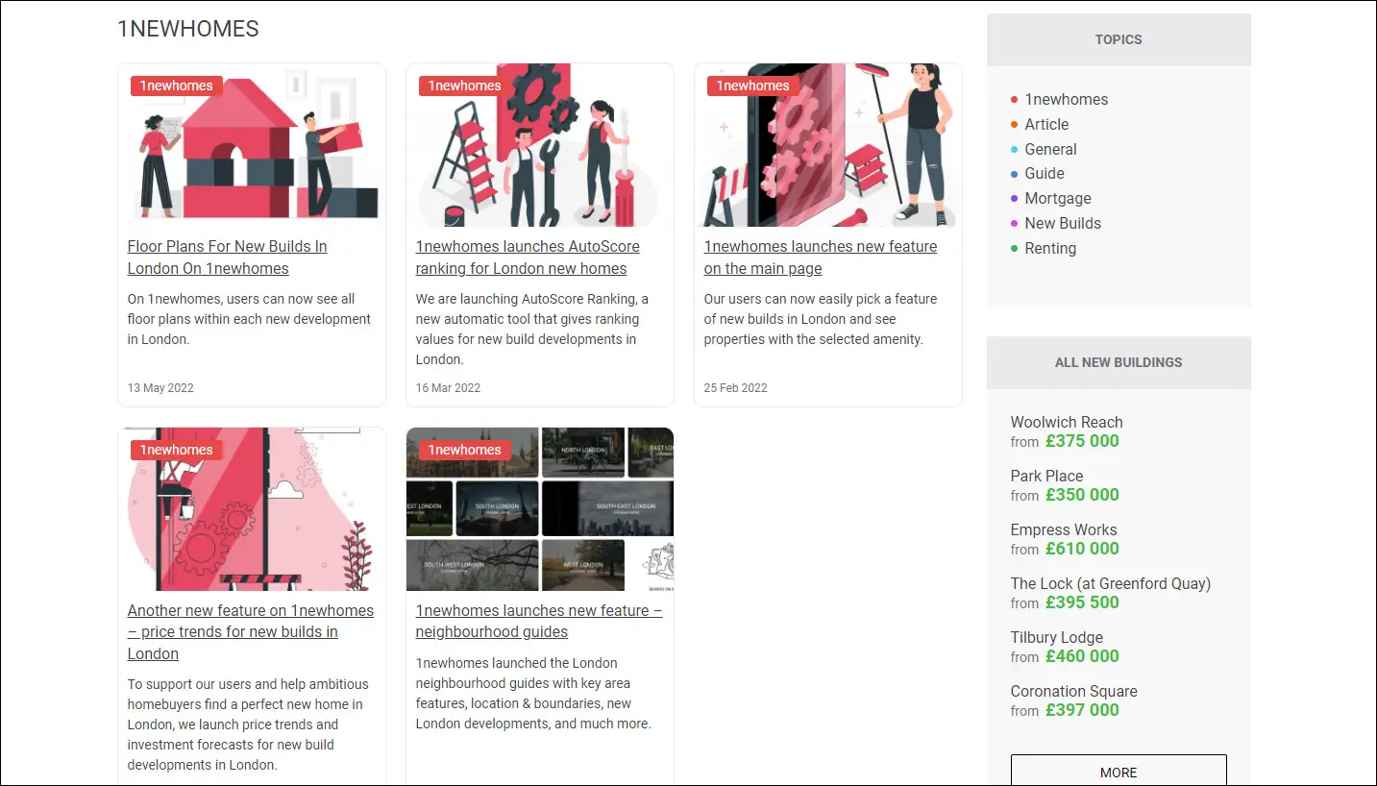Image resolution: width=1377 pixels, height=786 pixels.
Task: Open the Empress Works building listing
Action: (x=1063, y=529)
